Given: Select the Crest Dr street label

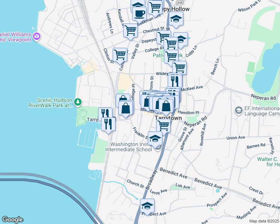Looking at the screenshot, I should 256,190.
